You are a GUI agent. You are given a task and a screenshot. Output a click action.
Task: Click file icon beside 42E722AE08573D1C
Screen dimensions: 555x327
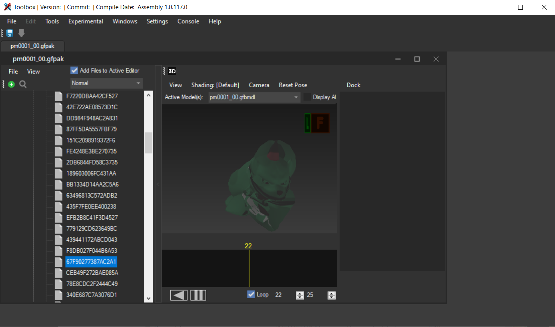pyautogui.click(x=59, y=107)
